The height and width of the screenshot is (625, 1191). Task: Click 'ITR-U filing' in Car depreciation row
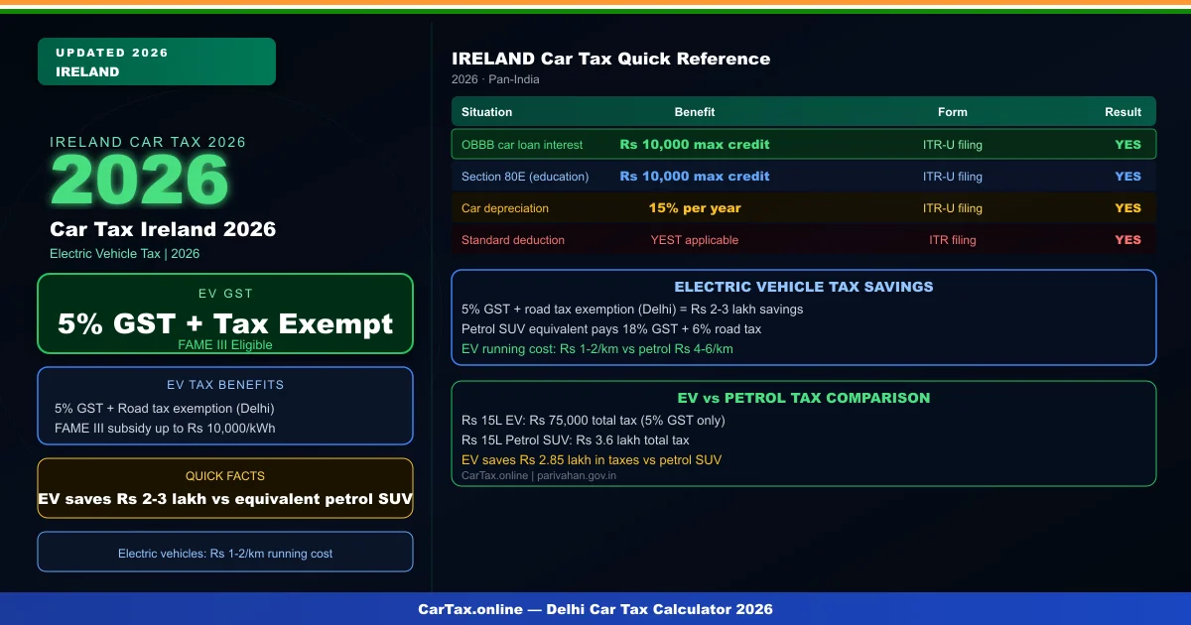[953, 208]
